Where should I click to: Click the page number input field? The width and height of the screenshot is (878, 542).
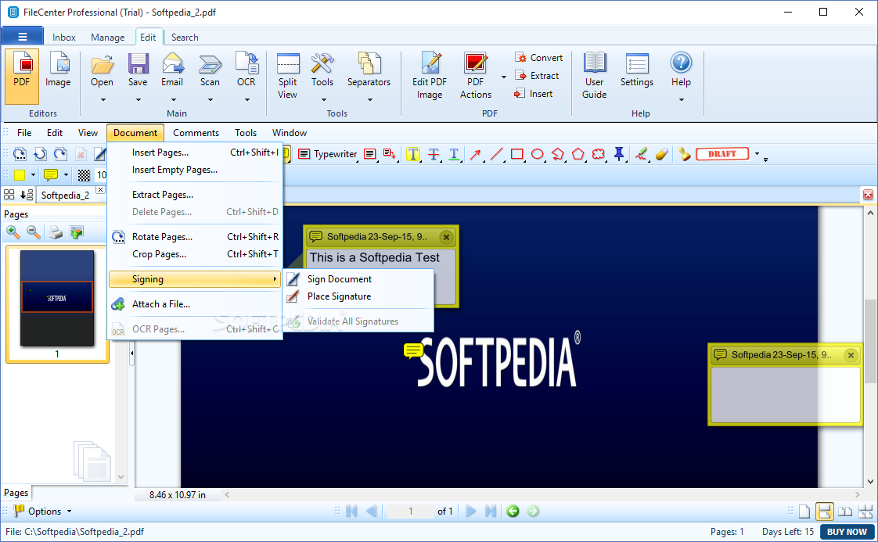pos(411,511)
